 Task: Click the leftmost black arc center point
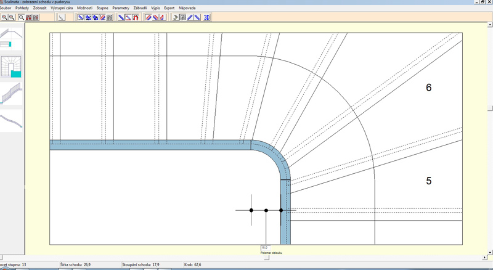pyautogui.click(x=251, y=210)
